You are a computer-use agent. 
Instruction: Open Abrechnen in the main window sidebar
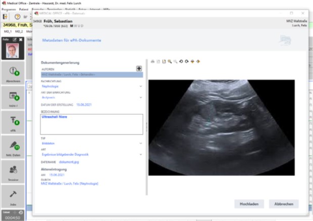click(13, 73)
